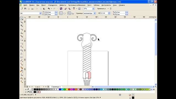Go to the next page
176x99 pixels.
tap(44, 87)
